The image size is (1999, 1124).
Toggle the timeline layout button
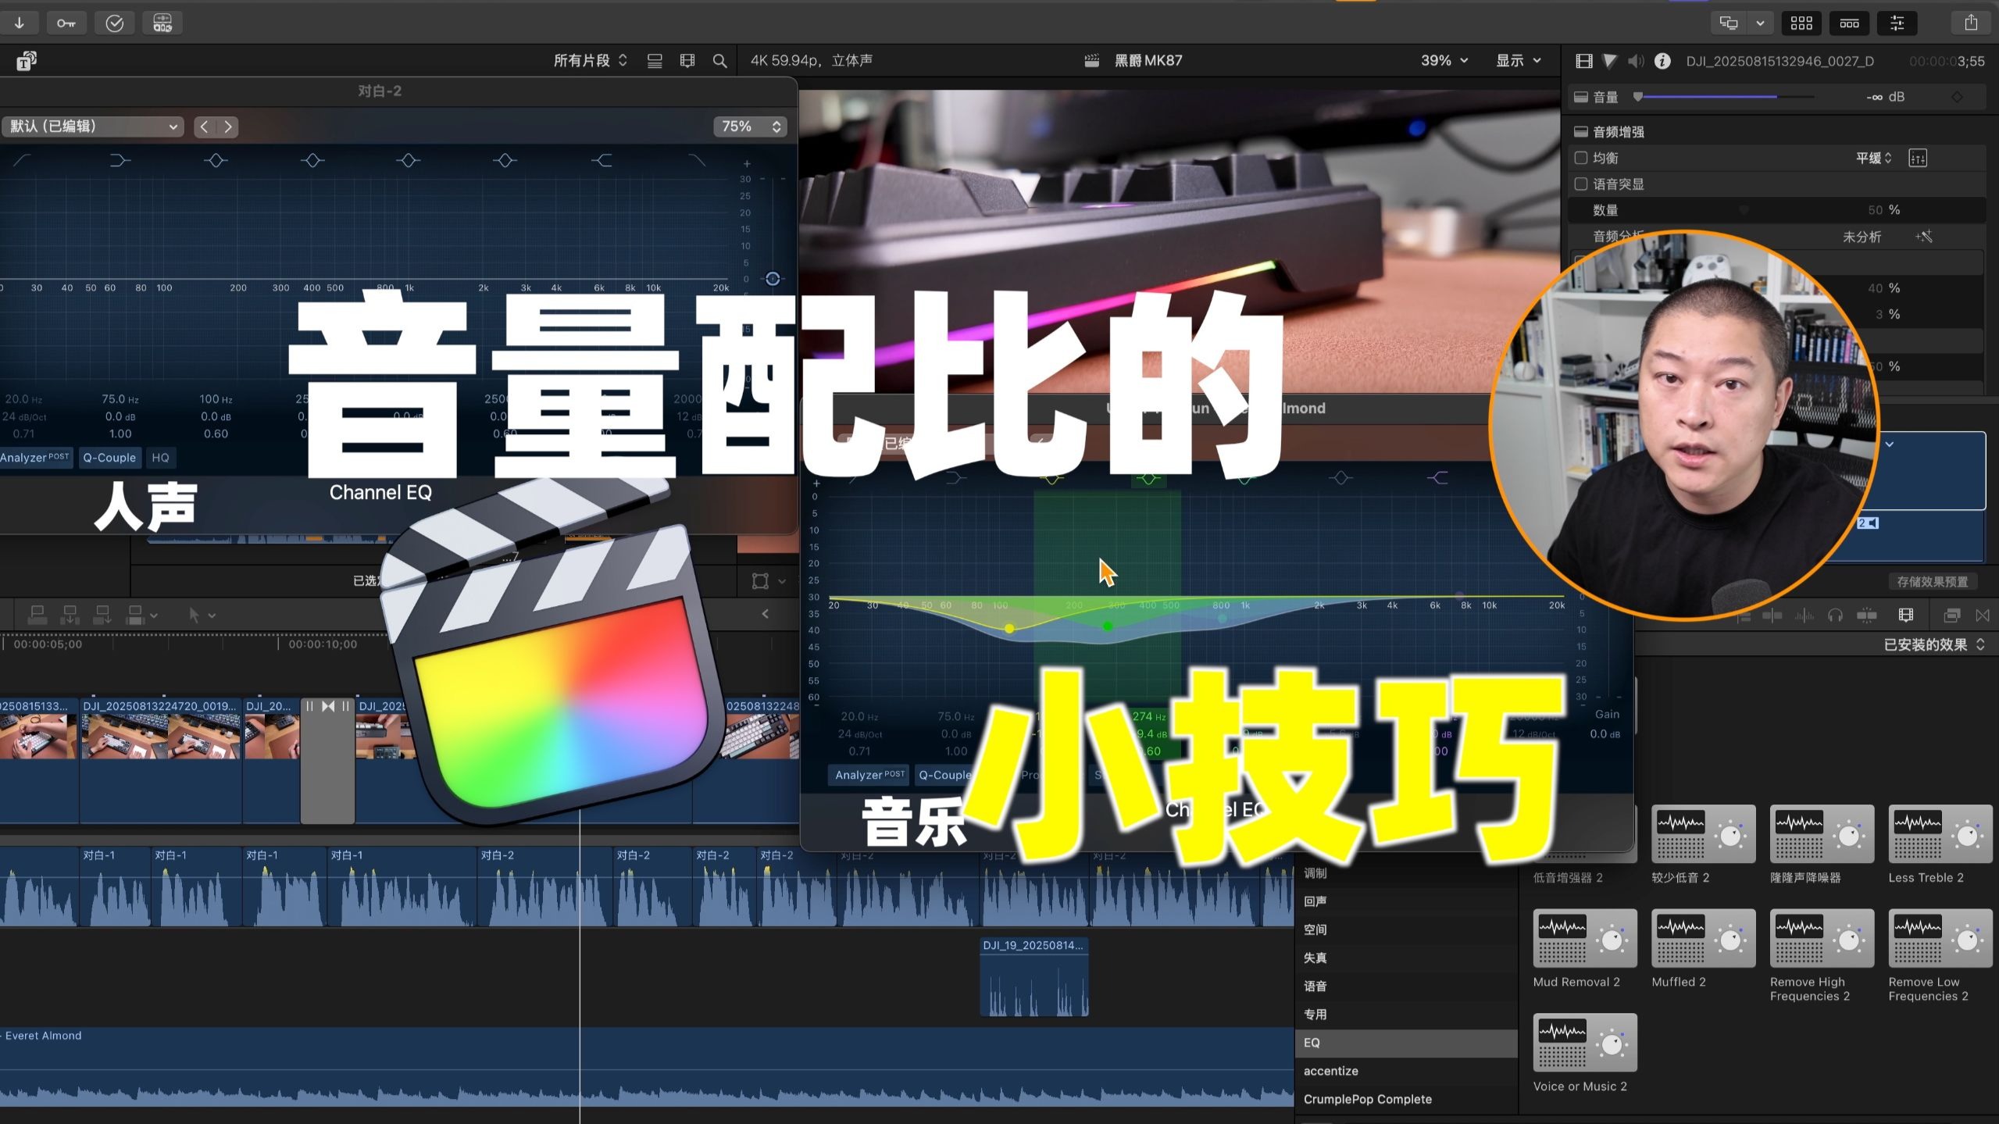coord(1849,23)
